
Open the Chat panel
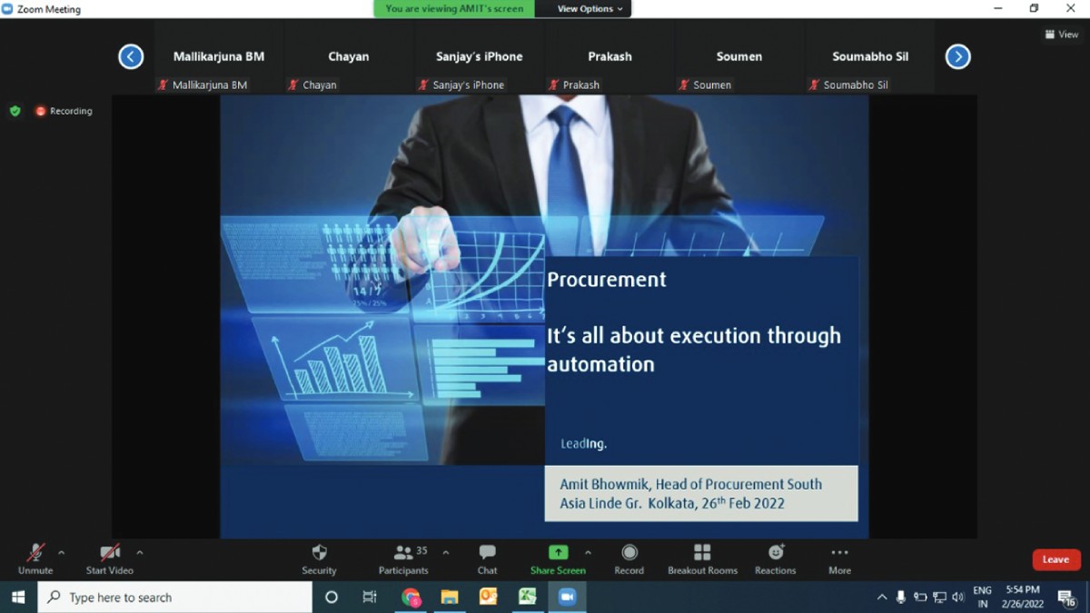click(487, 559)
